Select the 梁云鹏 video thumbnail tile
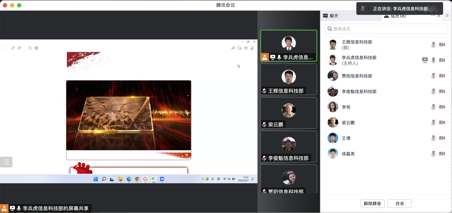This screenshot has height=213, width=452. tap(288, 113)
